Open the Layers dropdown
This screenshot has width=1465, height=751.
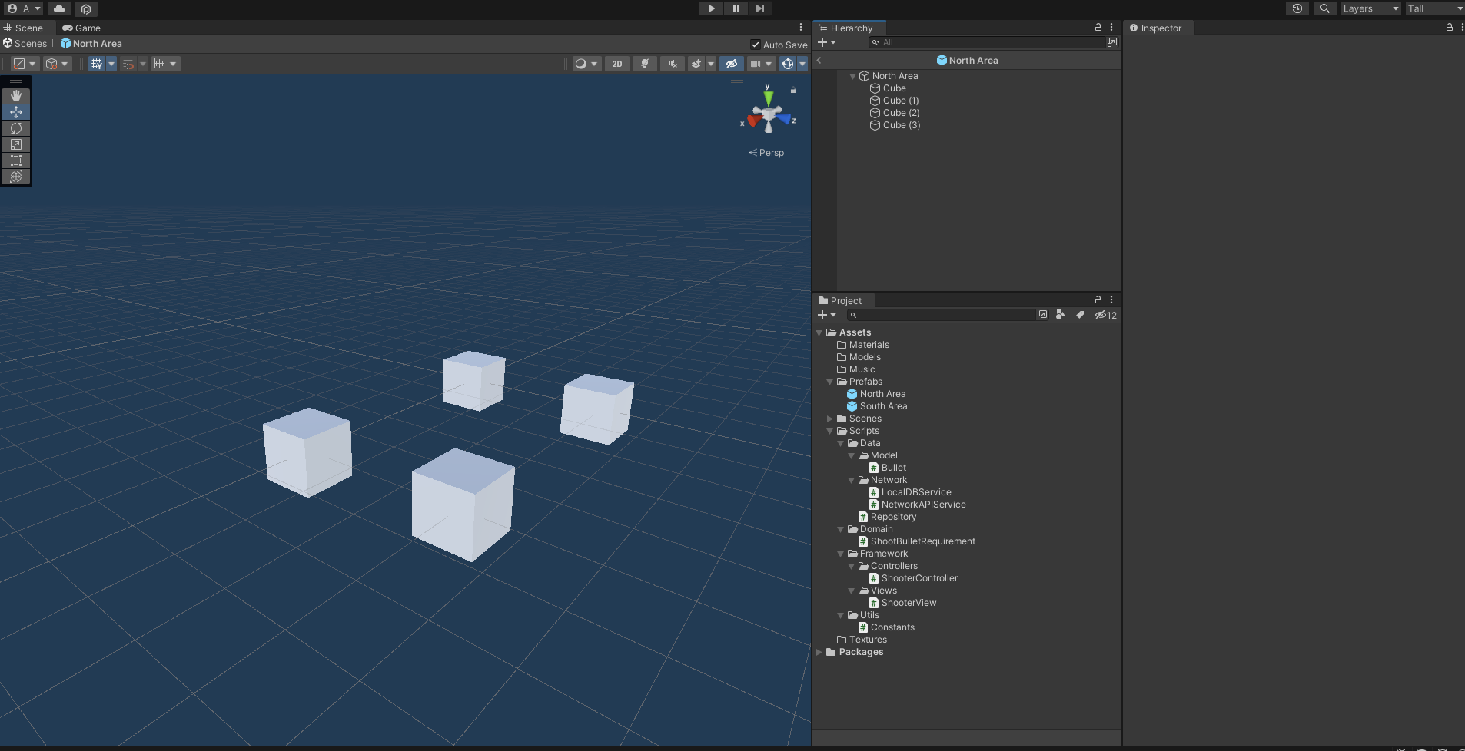tap(1370, 8)
